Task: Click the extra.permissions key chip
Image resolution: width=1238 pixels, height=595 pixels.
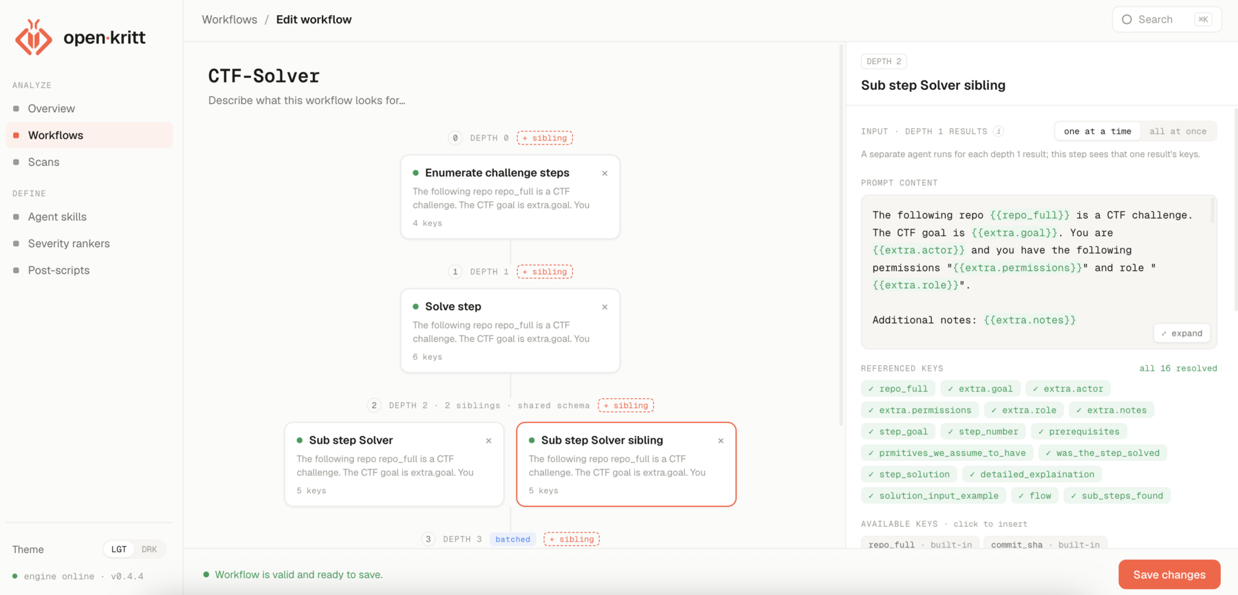Action: [920, 410]
